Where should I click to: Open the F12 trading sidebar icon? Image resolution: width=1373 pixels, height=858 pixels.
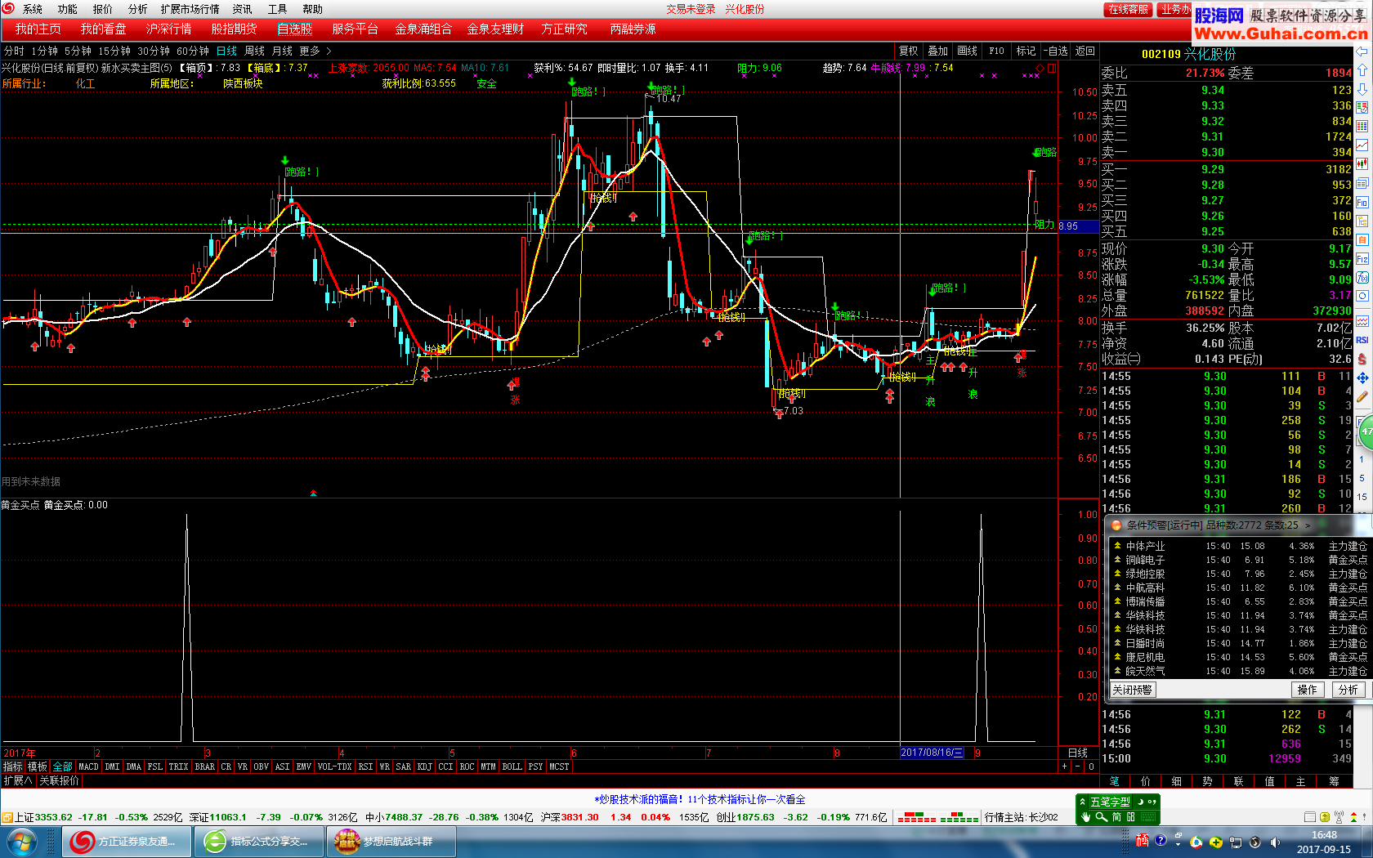point(1362,258)
